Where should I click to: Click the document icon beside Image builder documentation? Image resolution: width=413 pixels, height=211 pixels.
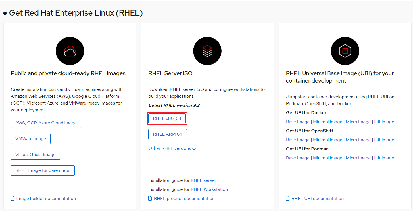[12, 198]
